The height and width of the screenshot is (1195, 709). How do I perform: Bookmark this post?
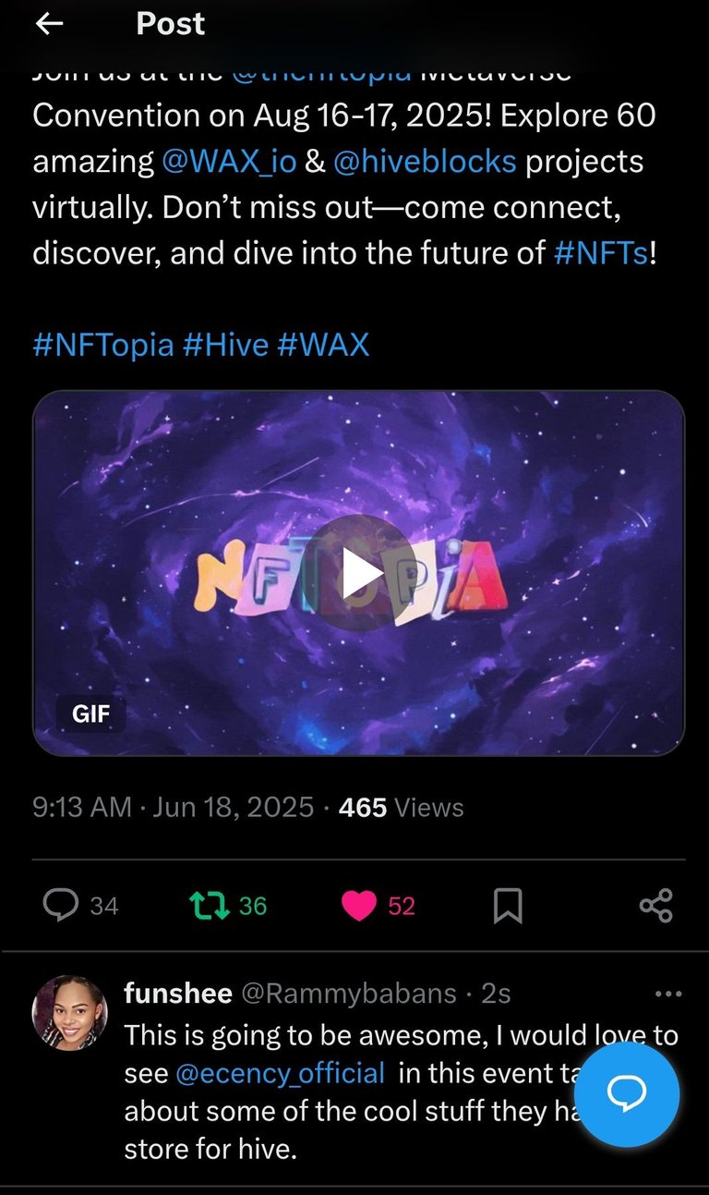(x=508, y=906)
